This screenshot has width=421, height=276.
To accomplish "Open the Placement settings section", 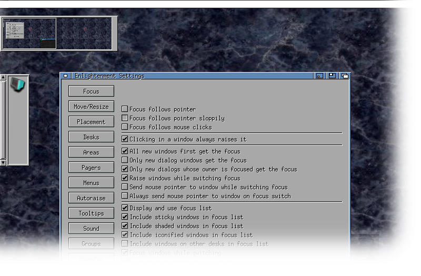I will click(91, 122).
